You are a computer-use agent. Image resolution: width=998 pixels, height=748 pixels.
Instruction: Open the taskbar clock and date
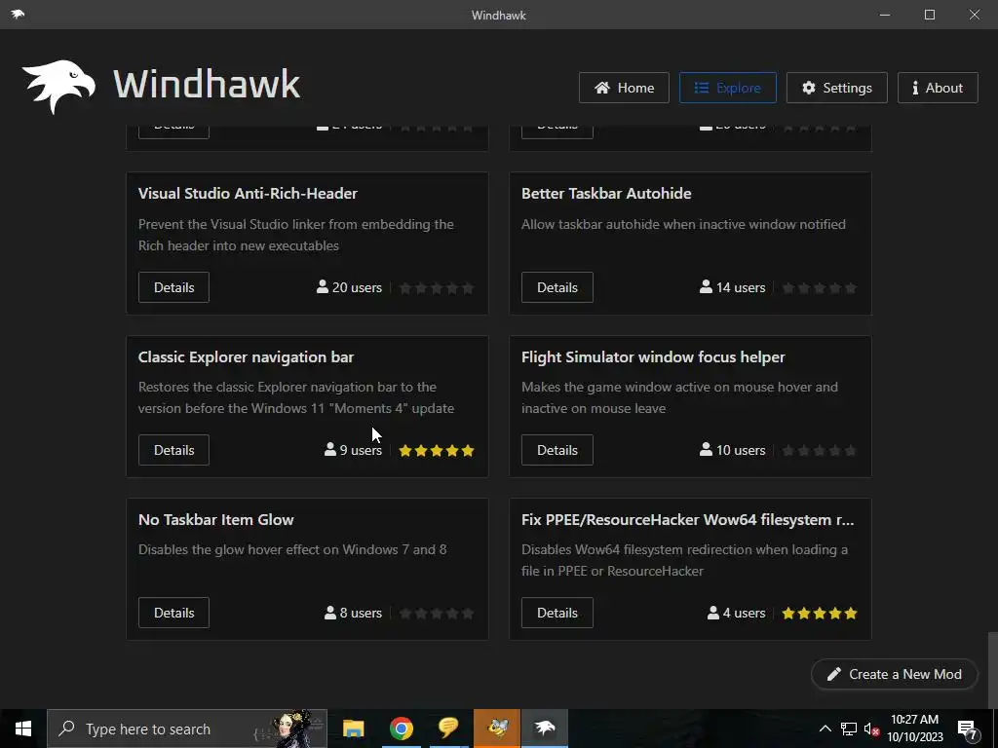tap(914, 729)
